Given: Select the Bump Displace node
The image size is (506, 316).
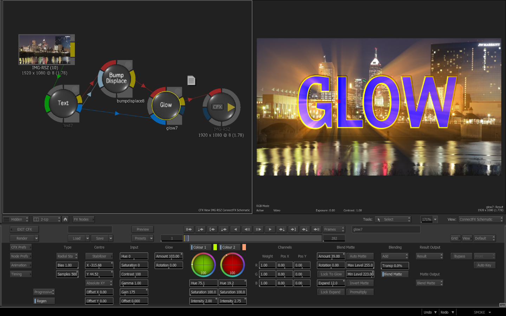Looking at the screenshot, I should pos(116,78).
